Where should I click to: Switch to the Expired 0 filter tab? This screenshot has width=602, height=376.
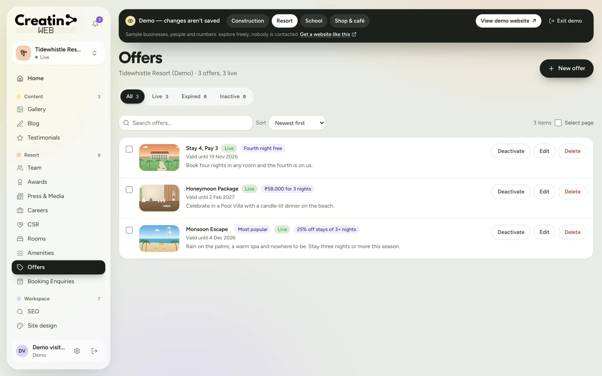tap(194, 97)
